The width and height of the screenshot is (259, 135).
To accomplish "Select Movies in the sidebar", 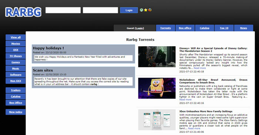I will pyautogui.click(x=16, y=44).
